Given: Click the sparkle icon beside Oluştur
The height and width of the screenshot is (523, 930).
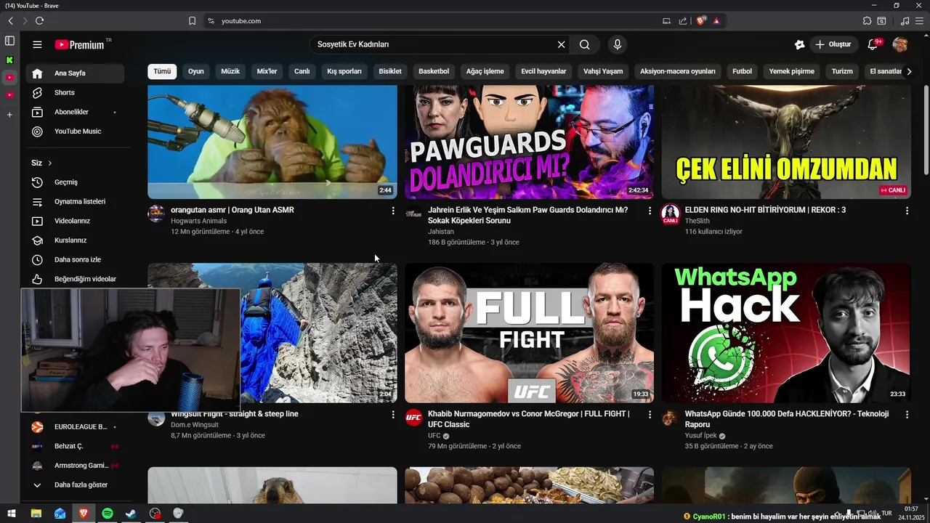Looking at the screenshot, I should pos(800,44).
